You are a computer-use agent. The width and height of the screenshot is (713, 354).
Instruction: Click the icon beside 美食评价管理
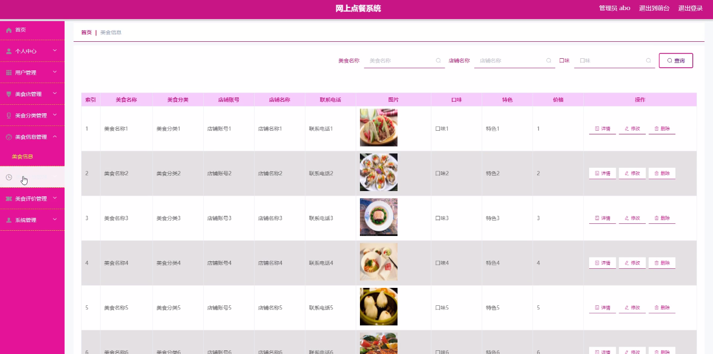(8, 199)
